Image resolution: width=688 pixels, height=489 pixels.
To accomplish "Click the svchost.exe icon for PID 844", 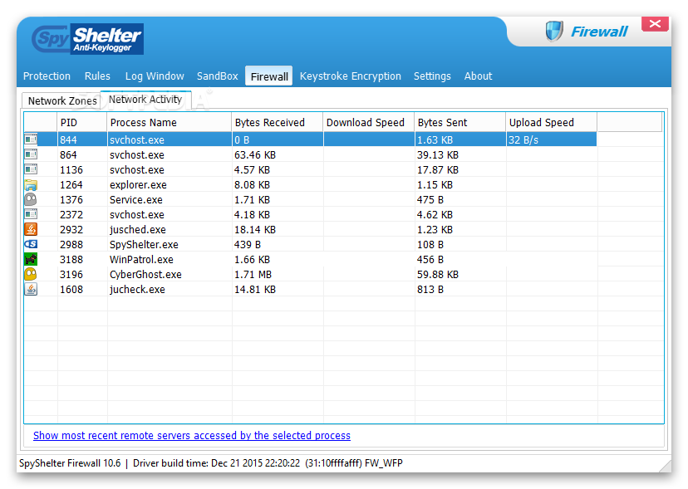I will (31, 139).
